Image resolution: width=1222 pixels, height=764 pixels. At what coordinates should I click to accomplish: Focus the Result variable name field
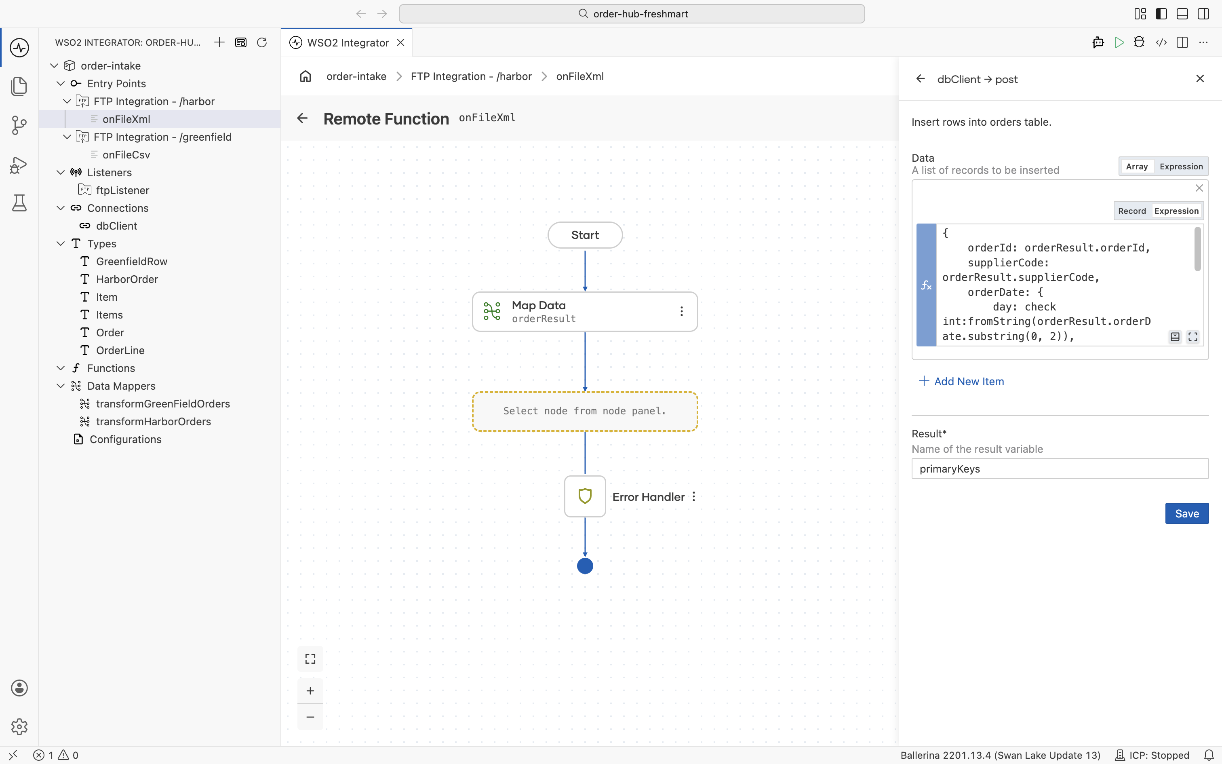pos(1060,469)
